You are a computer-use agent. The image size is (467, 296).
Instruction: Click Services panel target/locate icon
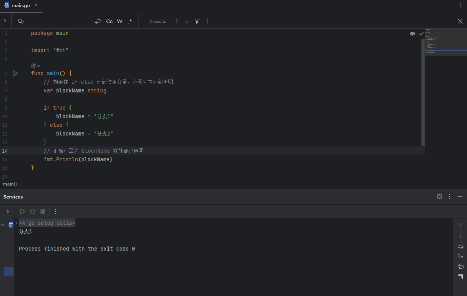[439, 197]
